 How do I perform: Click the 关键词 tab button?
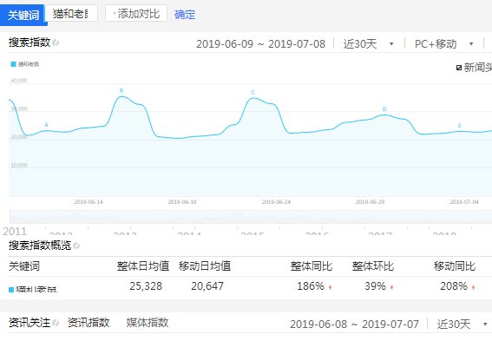coord(23,15)
